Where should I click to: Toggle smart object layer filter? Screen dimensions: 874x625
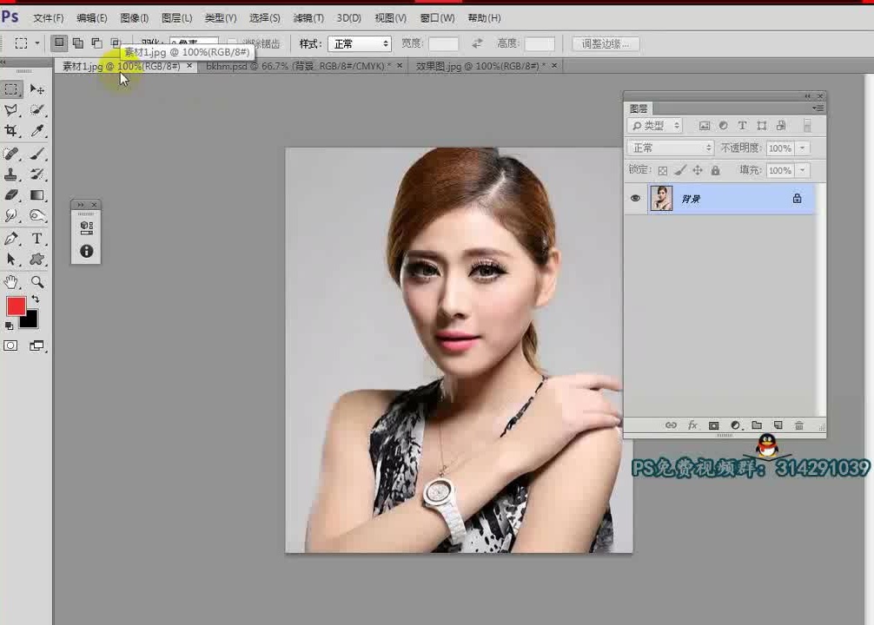781,126
